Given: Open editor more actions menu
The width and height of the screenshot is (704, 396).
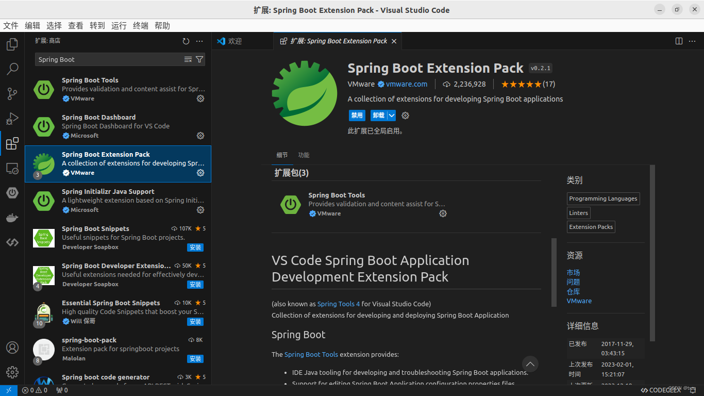Looking at the screenshot, I should pyautogui.click(x=693, y=41).
